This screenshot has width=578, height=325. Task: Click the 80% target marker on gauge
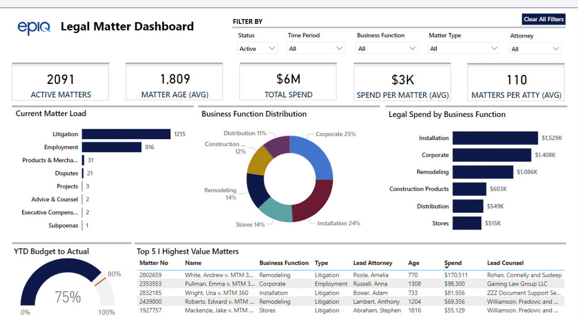click(x=101, y=281)
